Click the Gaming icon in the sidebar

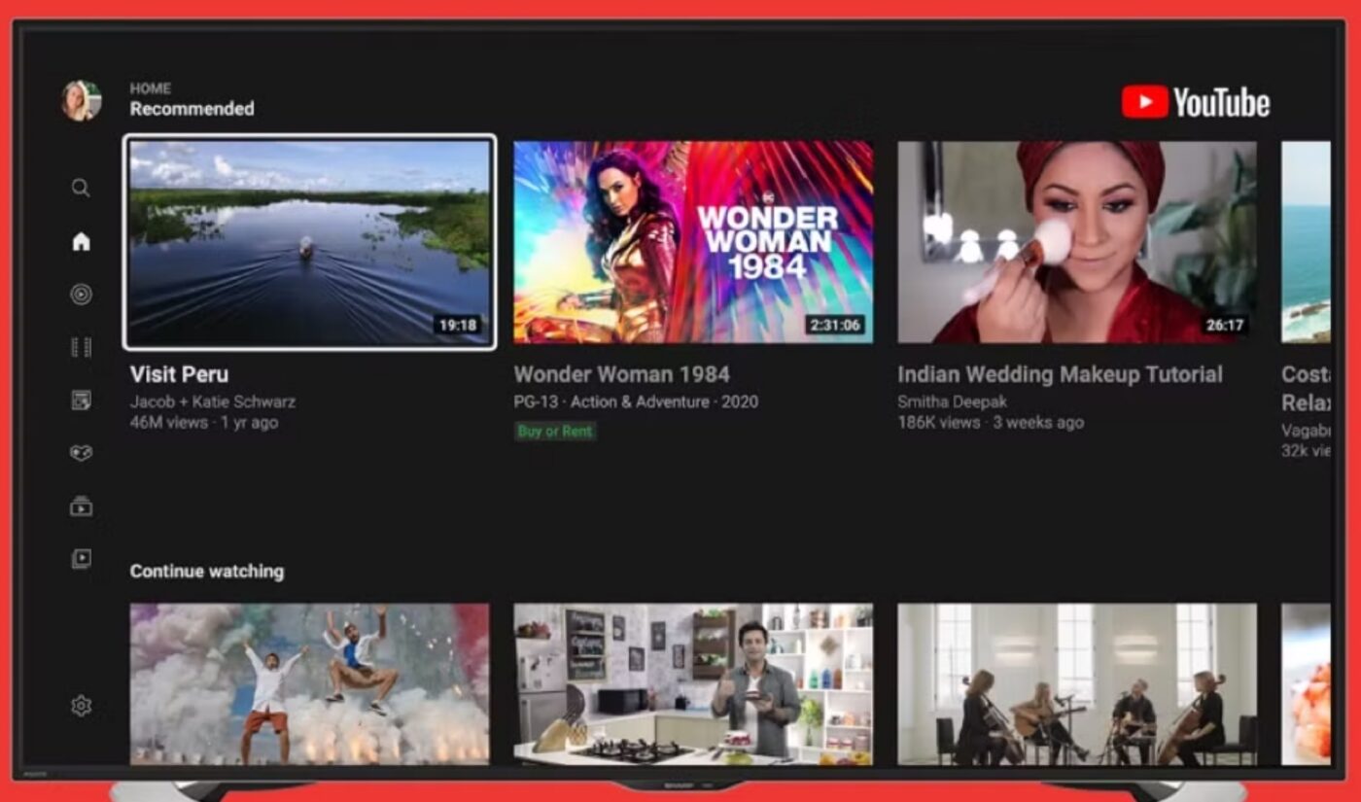[x=81, y=453]
